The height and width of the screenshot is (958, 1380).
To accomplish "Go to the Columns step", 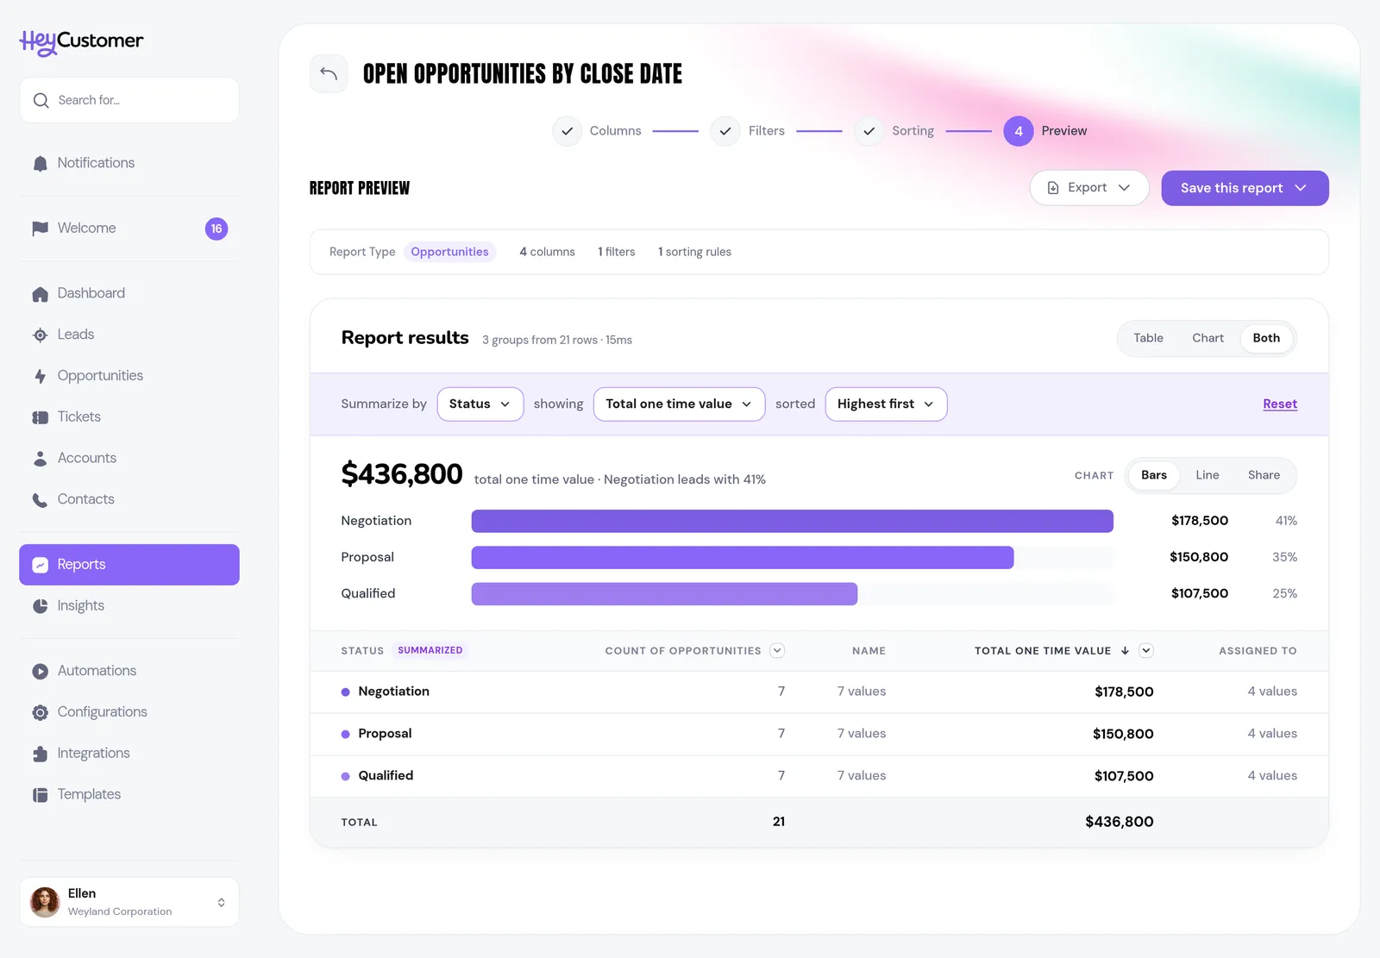I will (597, 131).
